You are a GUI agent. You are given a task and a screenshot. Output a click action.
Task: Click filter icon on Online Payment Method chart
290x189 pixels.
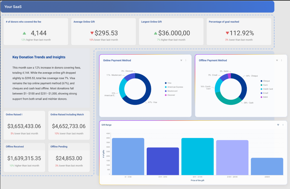(x=181, y=60)
